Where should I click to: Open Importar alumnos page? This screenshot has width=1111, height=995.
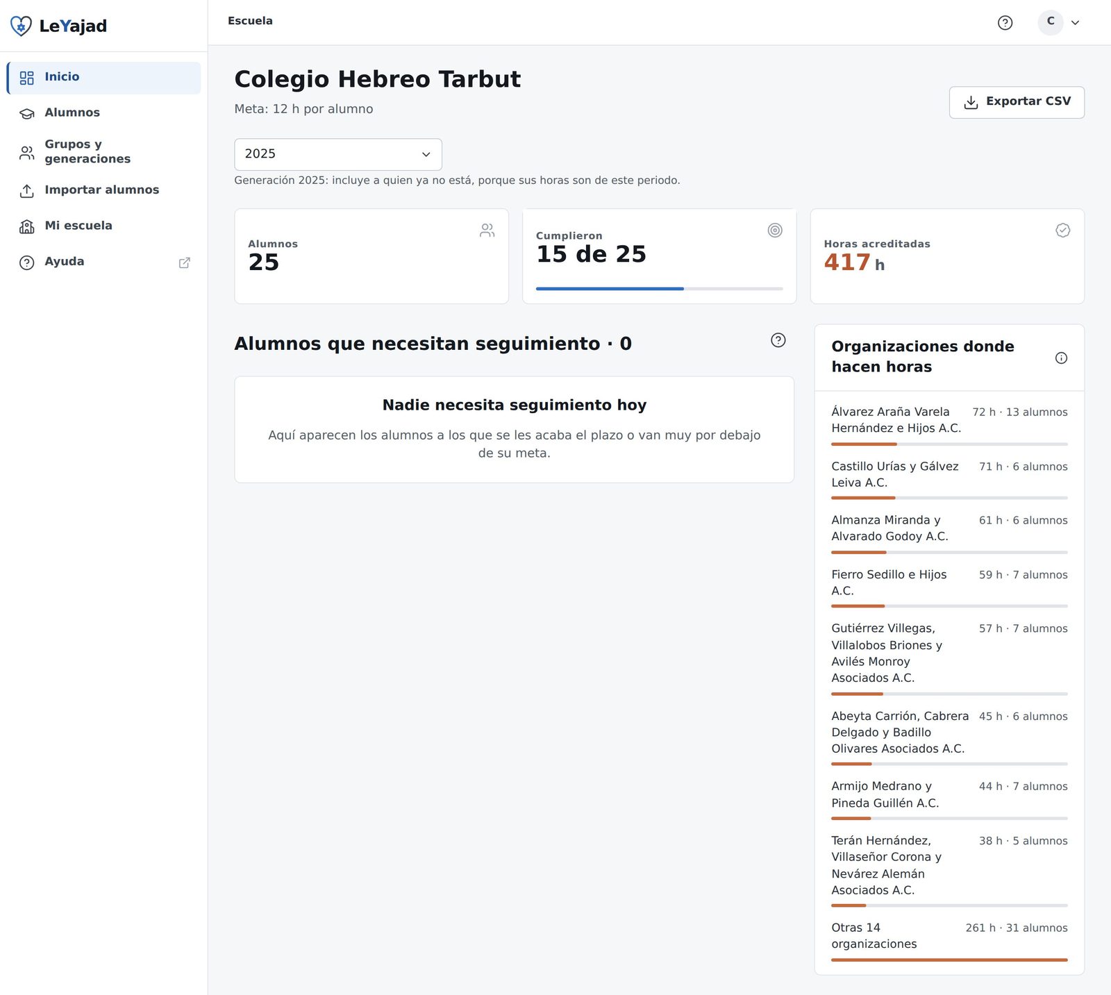click(103, 190)
